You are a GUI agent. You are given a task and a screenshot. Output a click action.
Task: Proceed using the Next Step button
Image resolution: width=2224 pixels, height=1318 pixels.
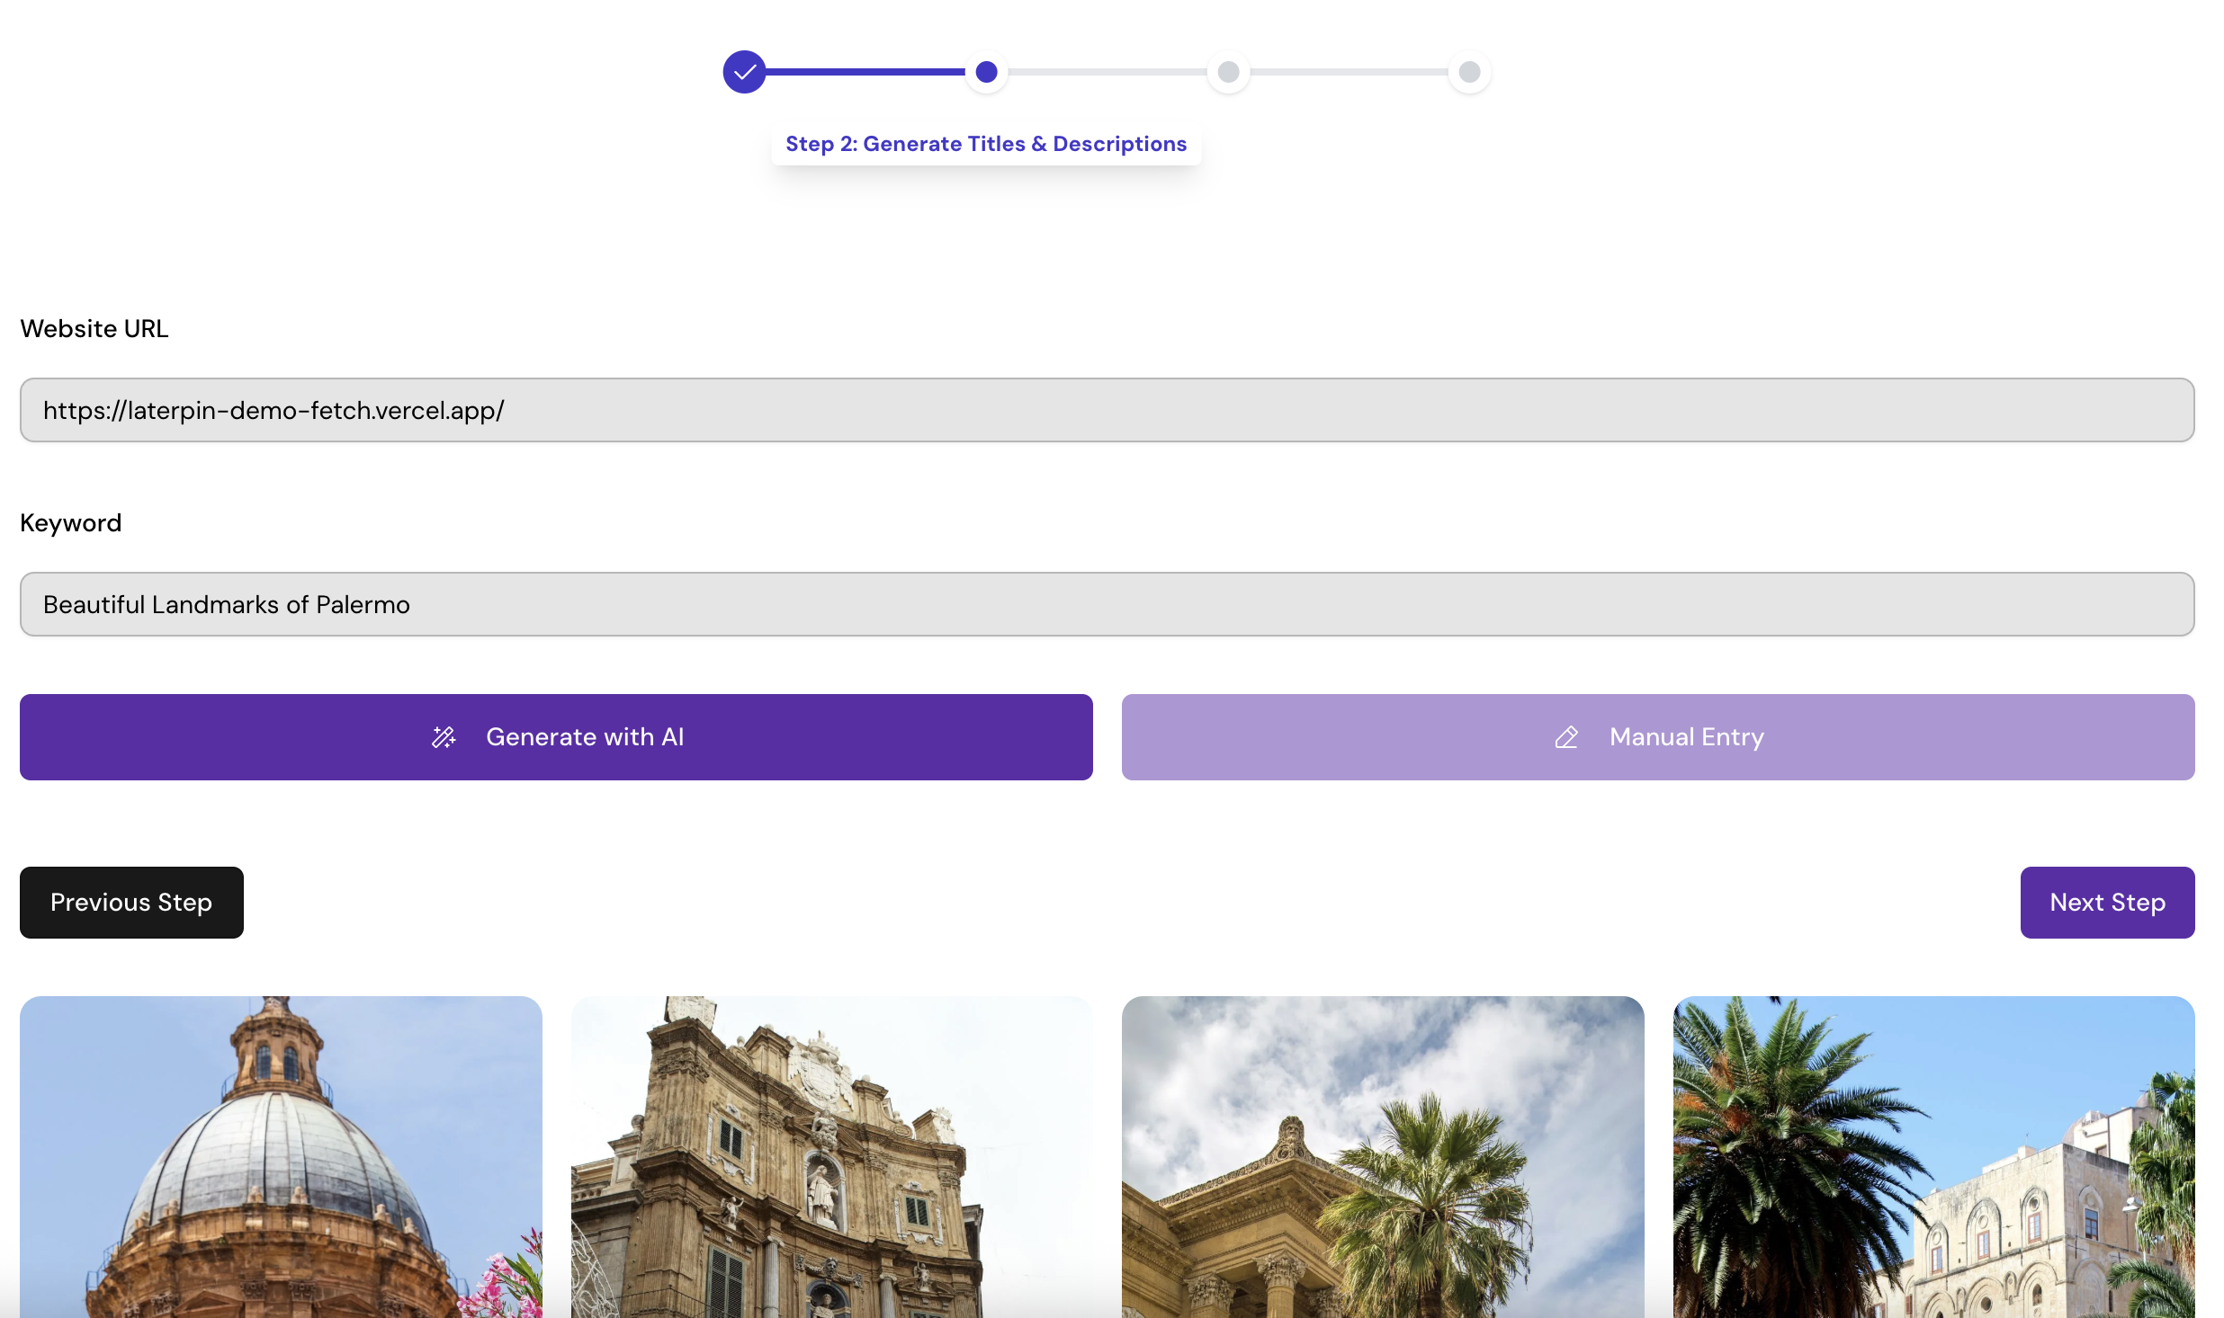[2107, 903]
